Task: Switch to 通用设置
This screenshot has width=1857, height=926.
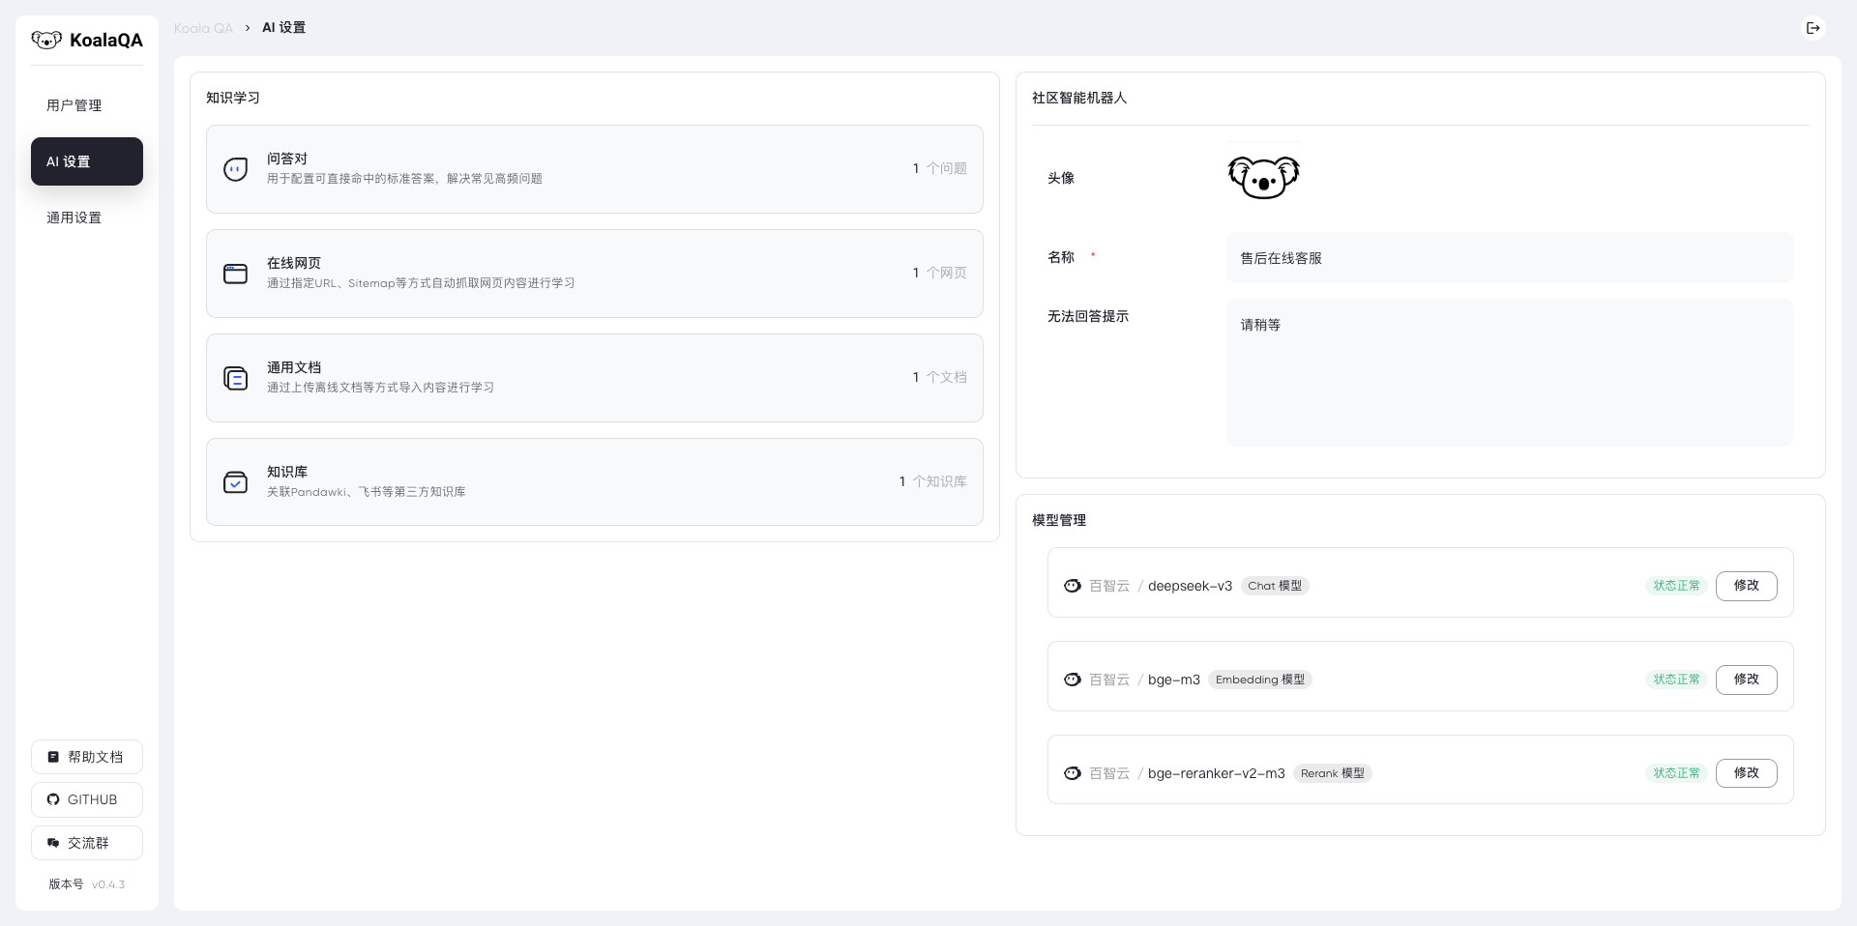Action: coord(74,217)
